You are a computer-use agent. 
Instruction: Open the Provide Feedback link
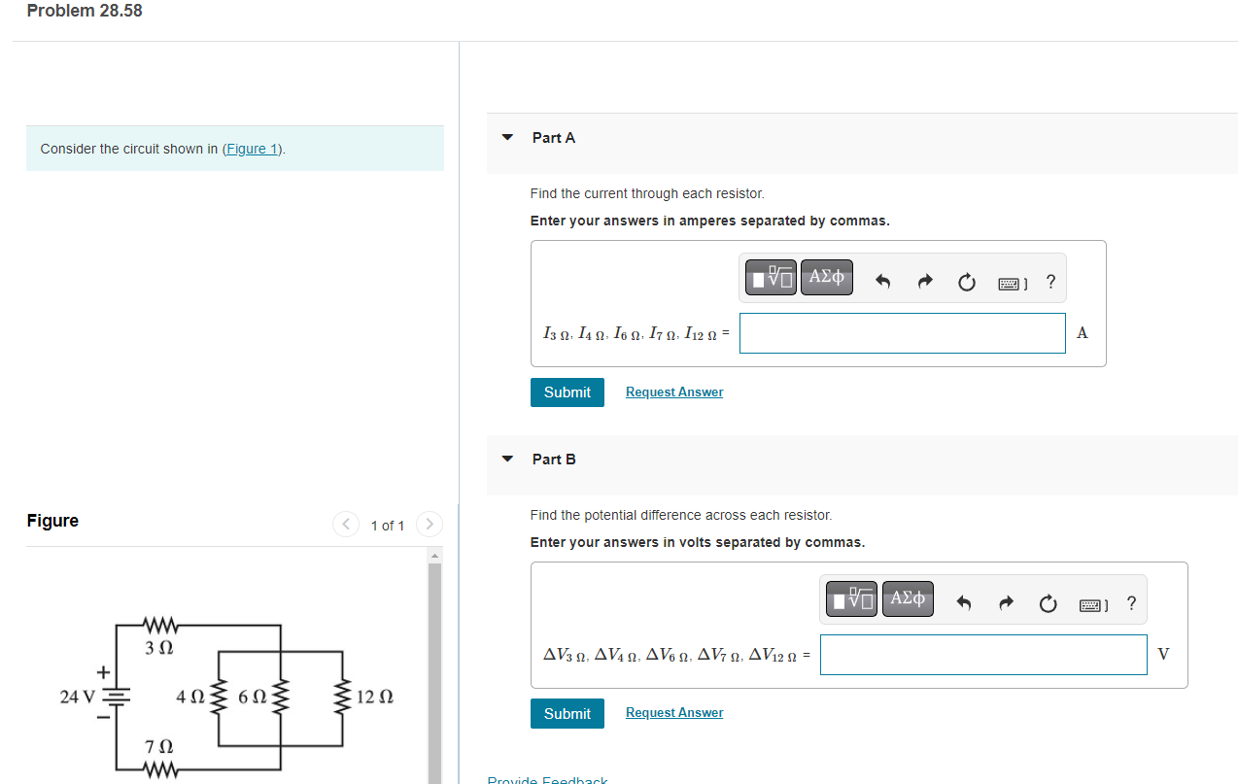[547, 778]
